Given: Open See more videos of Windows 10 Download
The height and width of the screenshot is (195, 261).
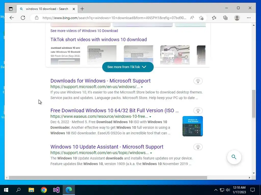Looking at the screenshot, I should tap(84, 31).
